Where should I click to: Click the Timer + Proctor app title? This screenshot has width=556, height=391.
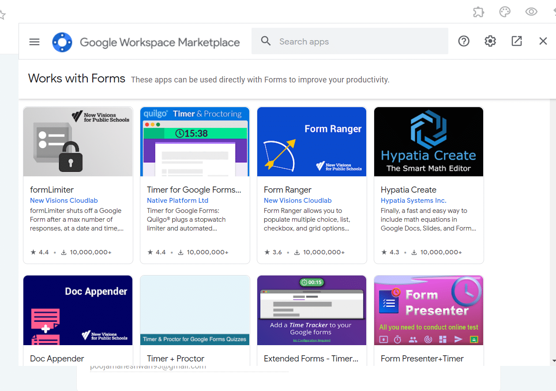click(x=176, y=359)
